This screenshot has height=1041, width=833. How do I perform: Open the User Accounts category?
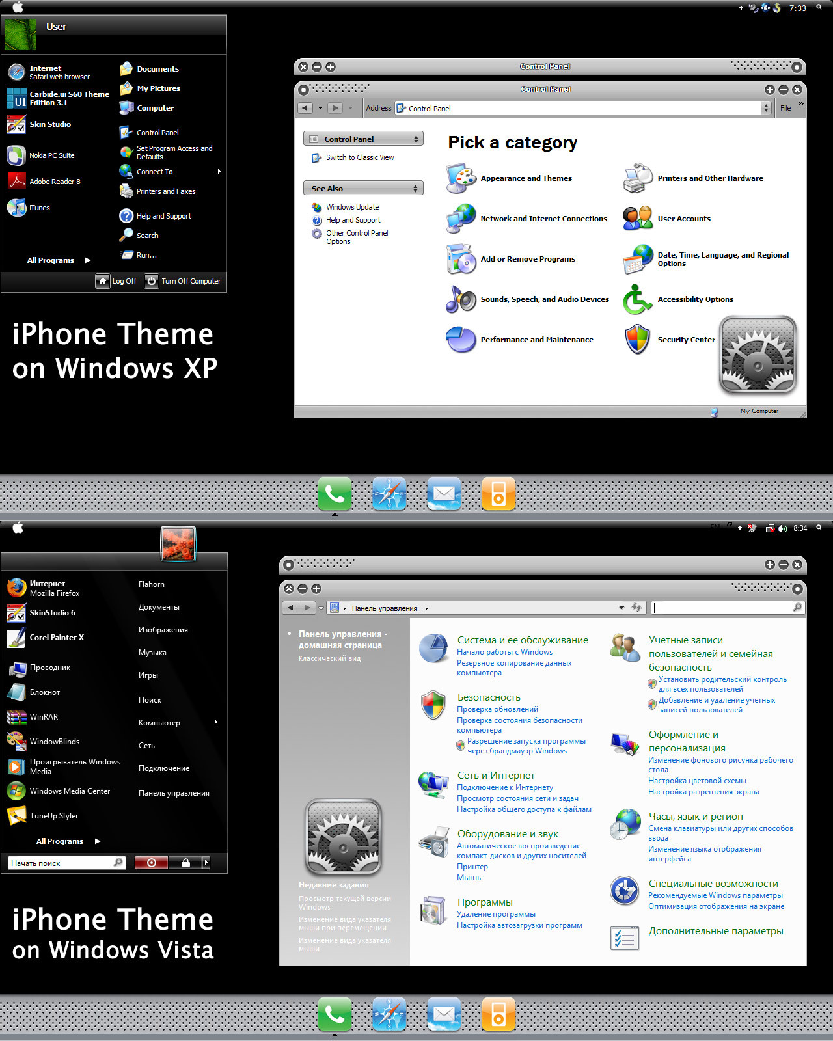pos(666,219)
